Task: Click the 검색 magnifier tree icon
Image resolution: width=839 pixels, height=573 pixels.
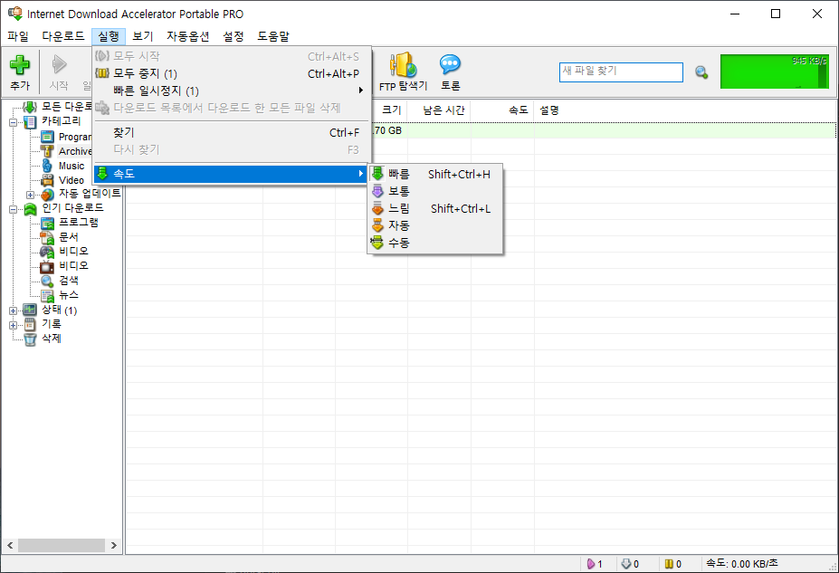Action: [47, 281]
